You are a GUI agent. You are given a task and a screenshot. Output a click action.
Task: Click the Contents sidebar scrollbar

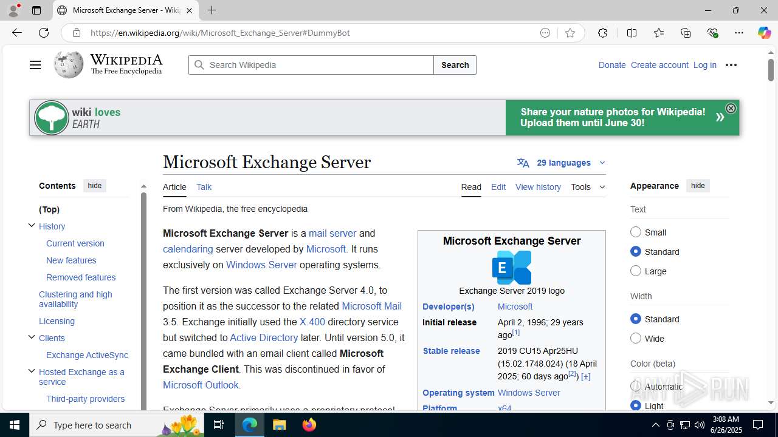tap(143, 300)
